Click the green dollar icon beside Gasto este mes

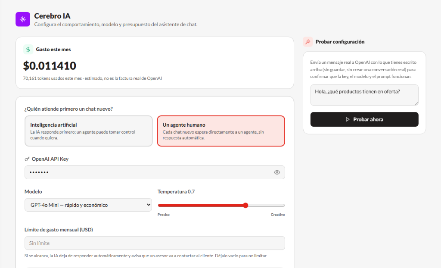click(28, 50)
